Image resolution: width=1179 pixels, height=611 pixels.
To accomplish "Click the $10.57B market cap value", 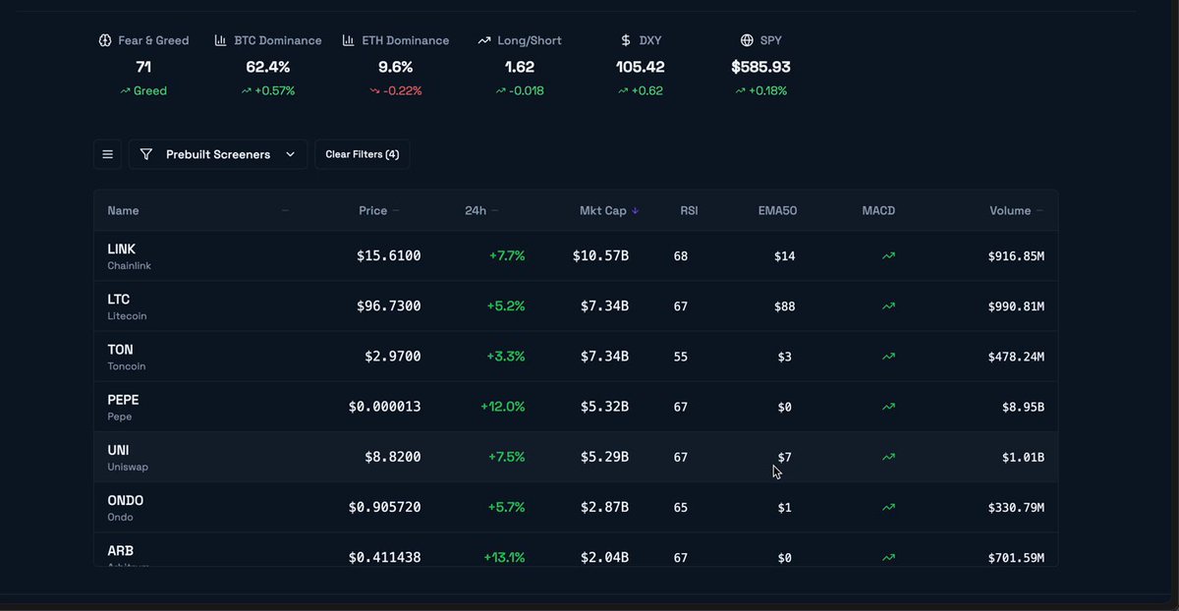I will tap(600, 255).
